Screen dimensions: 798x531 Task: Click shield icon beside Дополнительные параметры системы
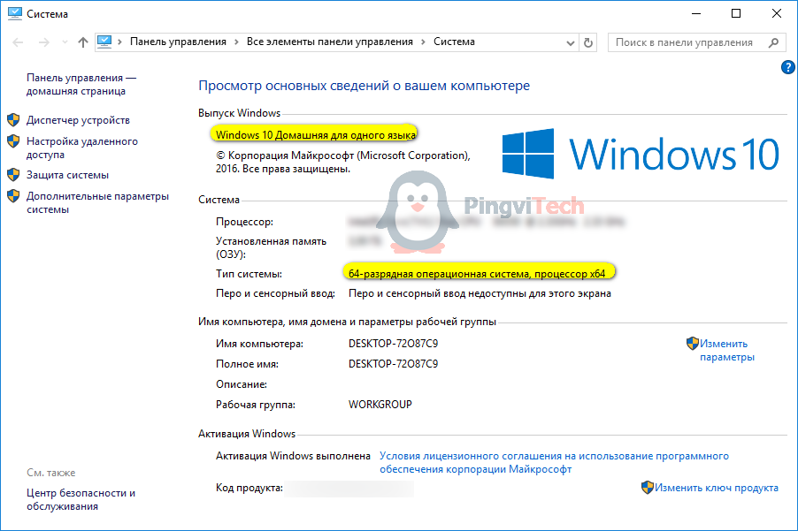pyautogui.click(x=13, y=196)
